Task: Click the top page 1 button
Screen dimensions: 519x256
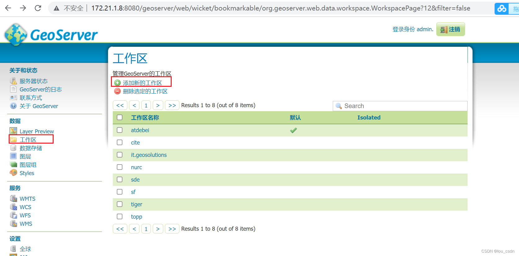Action: pos(146,105)
